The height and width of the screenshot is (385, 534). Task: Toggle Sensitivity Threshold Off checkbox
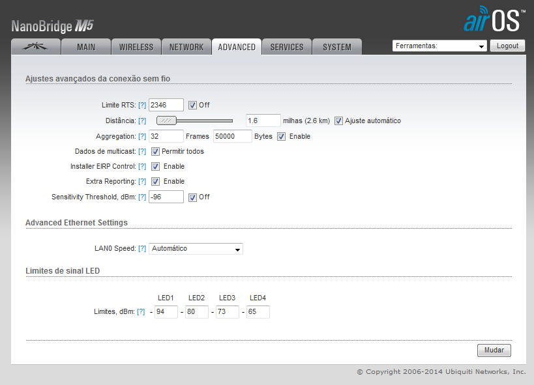(192, 197)
